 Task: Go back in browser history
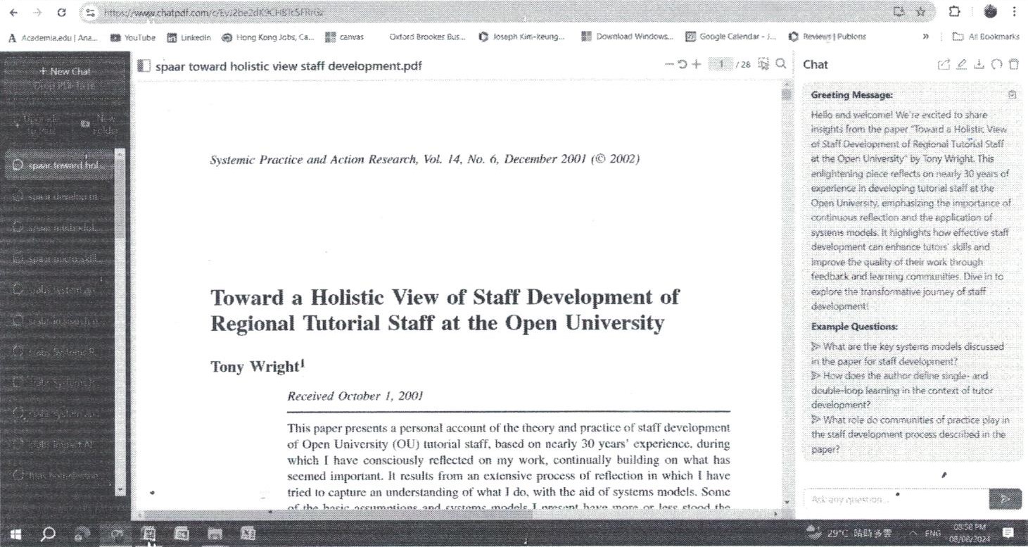(14, 12)
